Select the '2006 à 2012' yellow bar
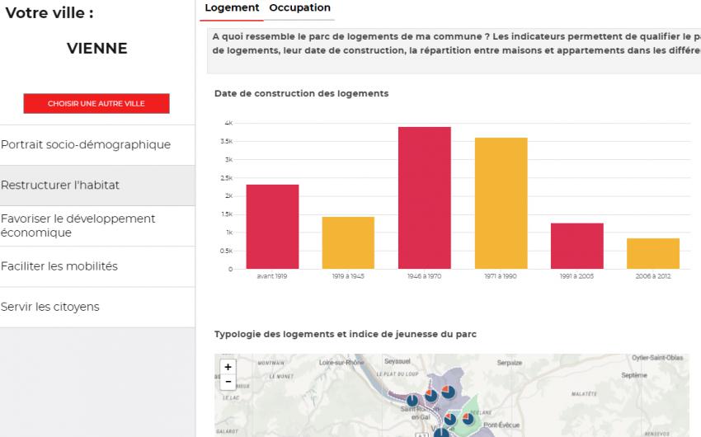Screen dimensions: 701x437 point(652,253)
